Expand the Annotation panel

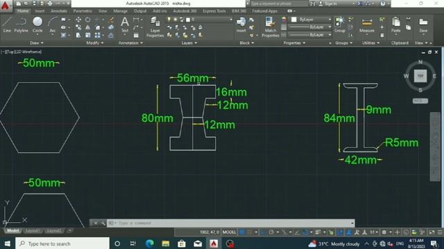[x=130, y=43]
